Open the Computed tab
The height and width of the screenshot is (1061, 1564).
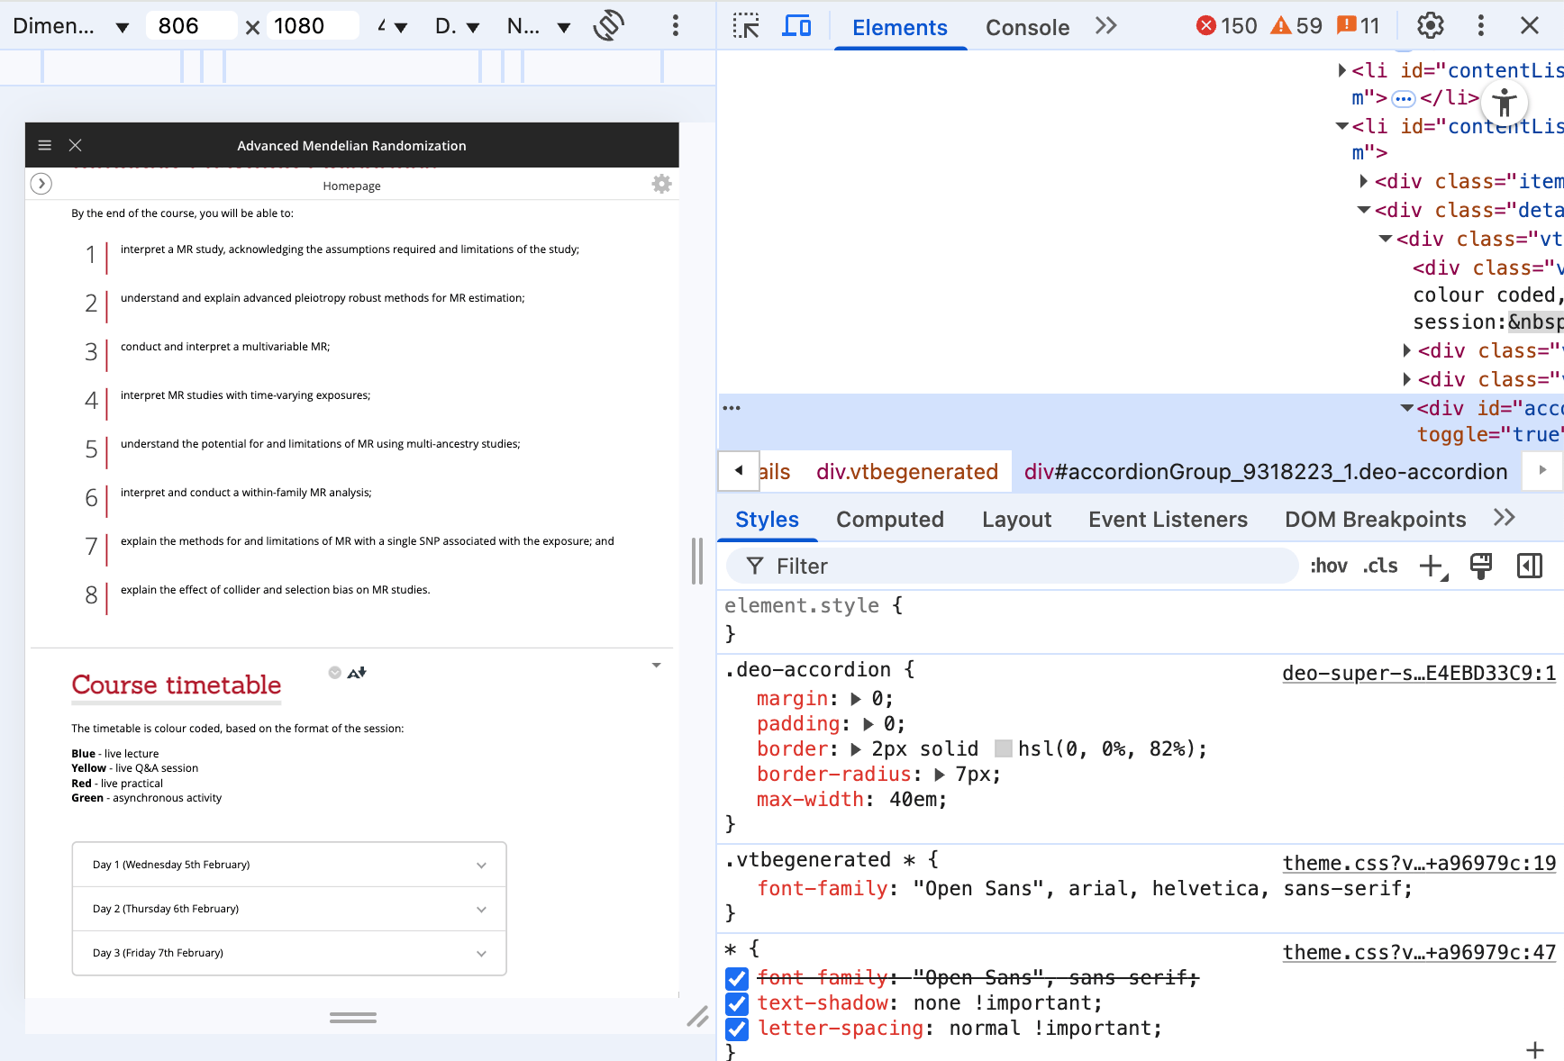point(890,520)
